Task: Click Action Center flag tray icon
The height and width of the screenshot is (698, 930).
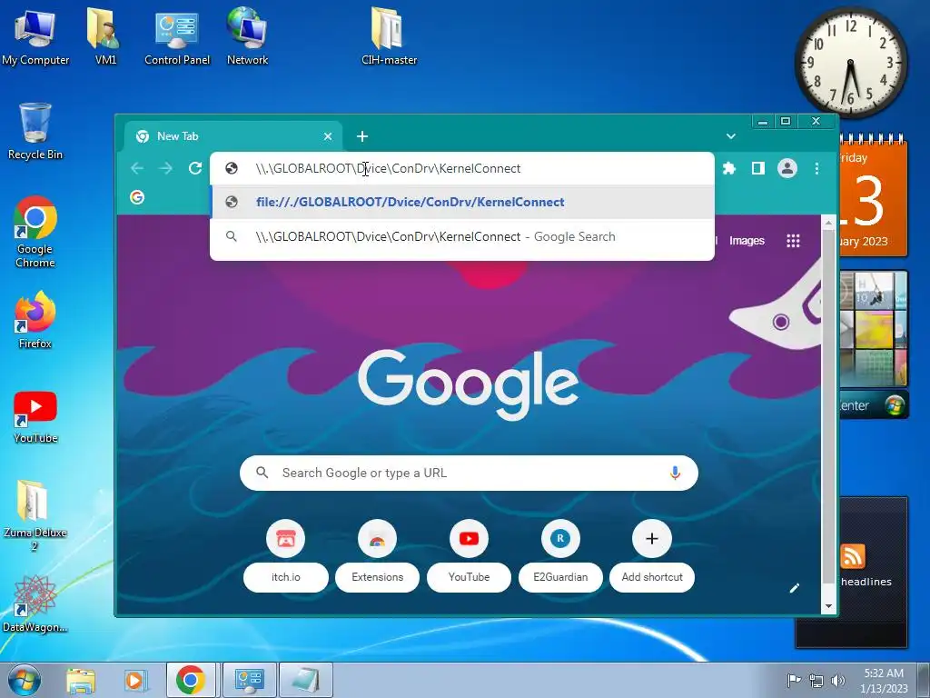Action: point(793,680)
